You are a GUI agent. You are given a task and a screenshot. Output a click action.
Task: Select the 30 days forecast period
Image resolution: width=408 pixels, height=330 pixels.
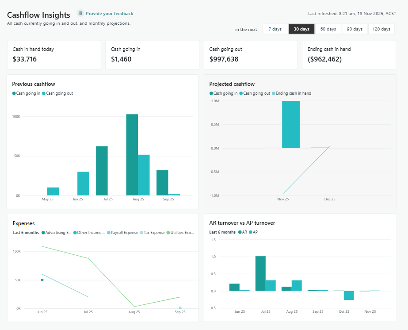click(301, 29)
